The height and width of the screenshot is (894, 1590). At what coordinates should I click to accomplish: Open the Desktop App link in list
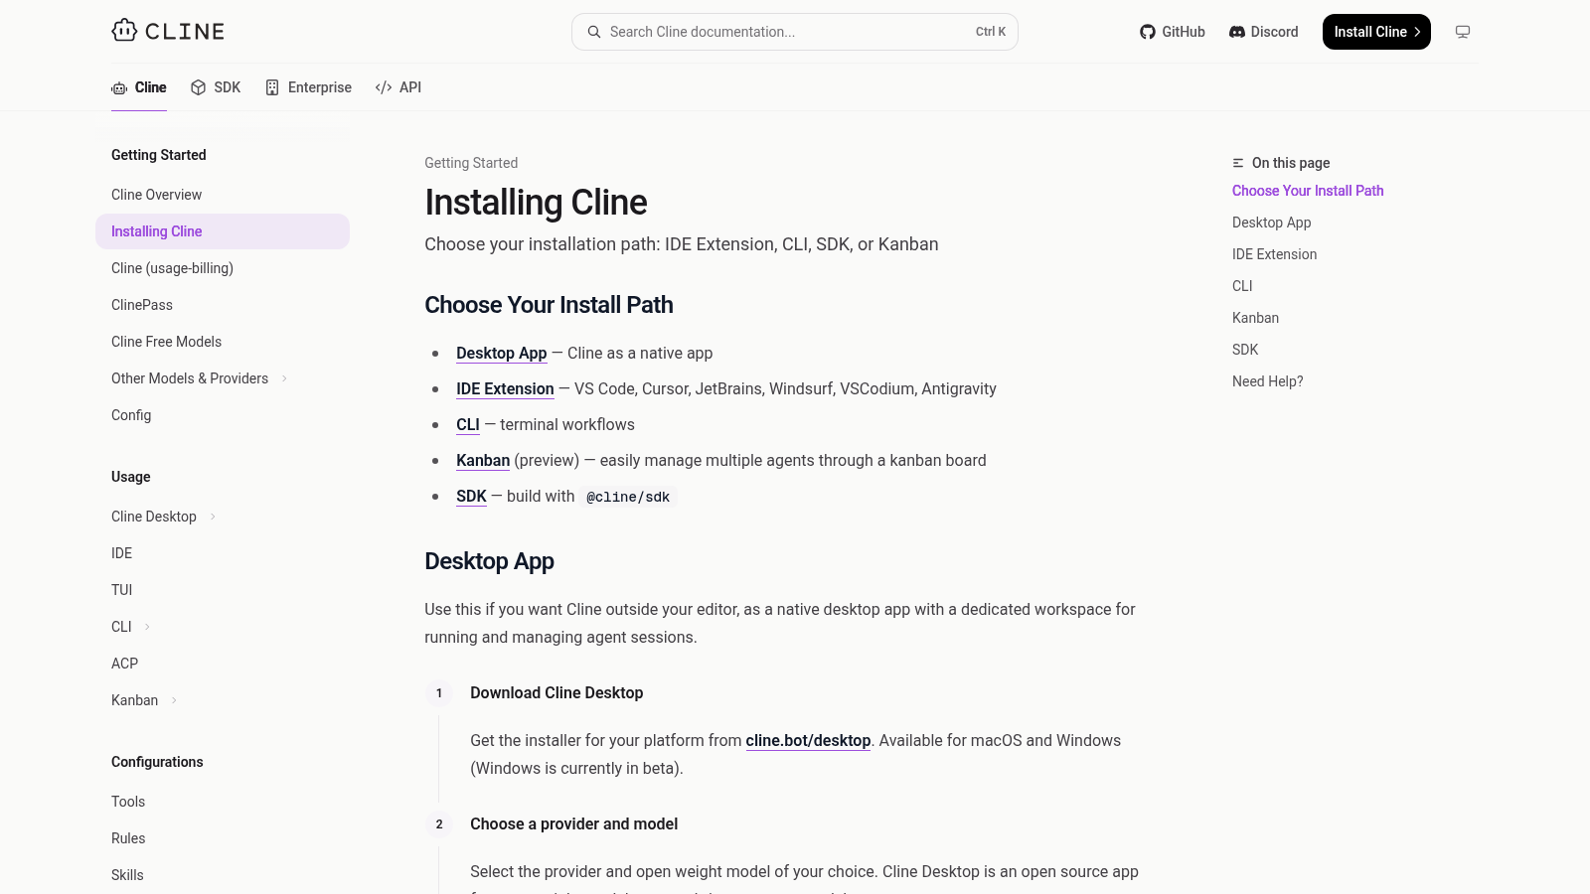click(x=502, y=354)
